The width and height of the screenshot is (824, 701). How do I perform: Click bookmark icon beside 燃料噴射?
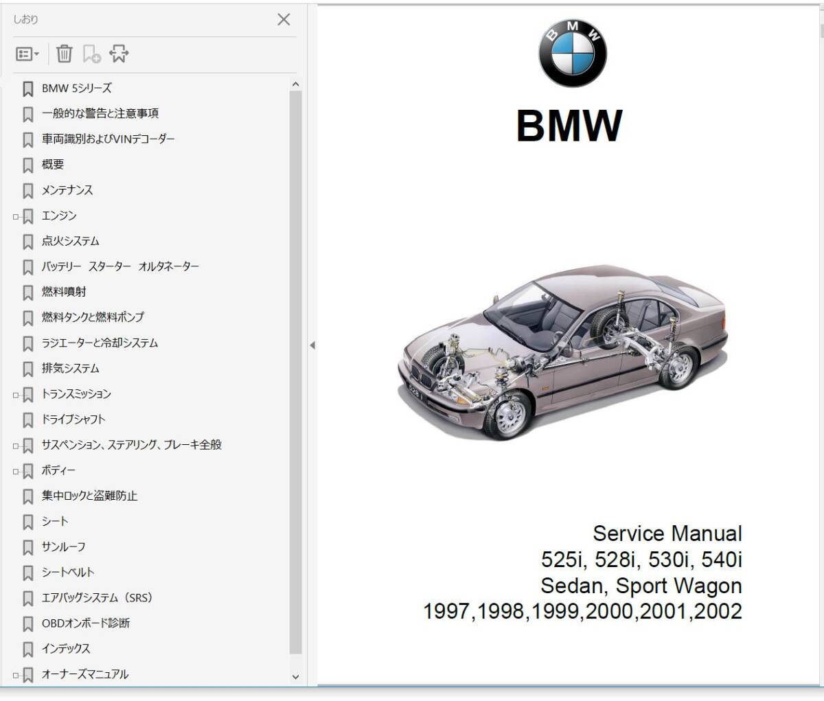click(27, 292)
